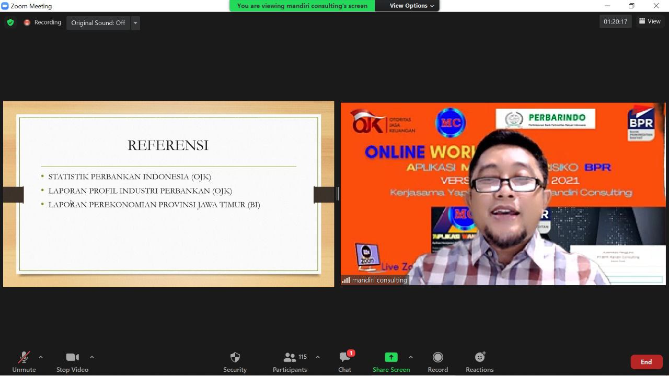Viewport: 669px width, 376px height.
Task: Click the Zoom Meeting app icon in title bar
Action: pos(5,6)
